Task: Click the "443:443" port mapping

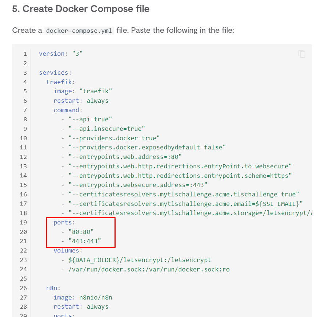Action: coord(84,241)
